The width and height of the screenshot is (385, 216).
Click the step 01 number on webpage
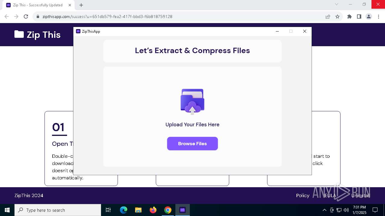pos(58,127)
